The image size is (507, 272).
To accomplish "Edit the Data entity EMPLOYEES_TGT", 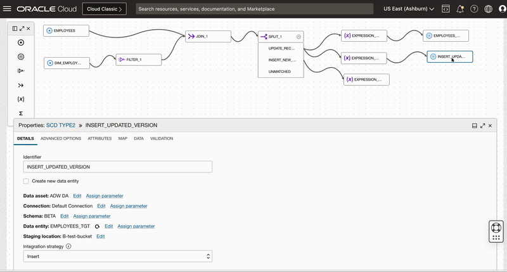I will click(108, 226).
